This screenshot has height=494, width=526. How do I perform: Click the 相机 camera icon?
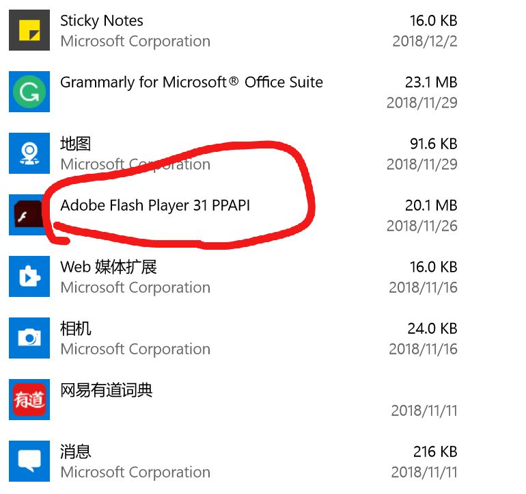click(x=29, y=338)
